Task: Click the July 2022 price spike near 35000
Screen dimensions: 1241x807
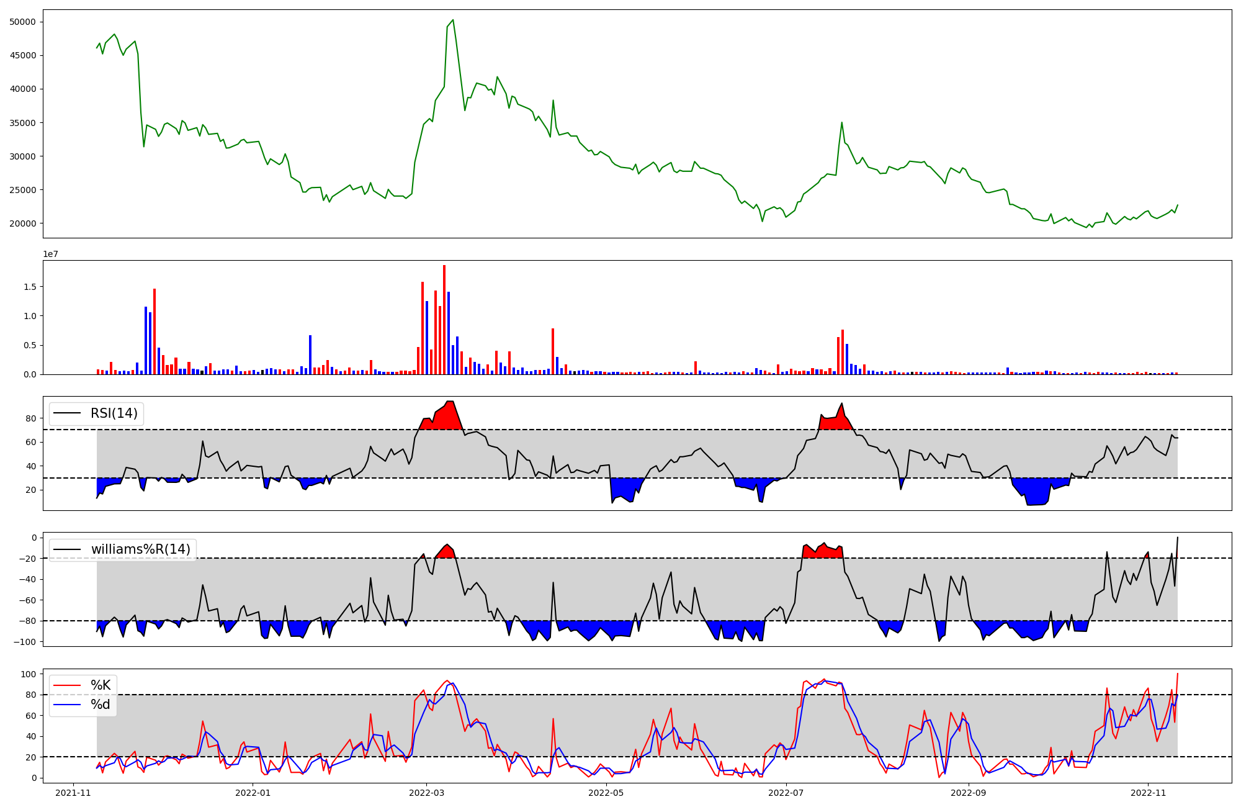Action: [x=842, y=123]
